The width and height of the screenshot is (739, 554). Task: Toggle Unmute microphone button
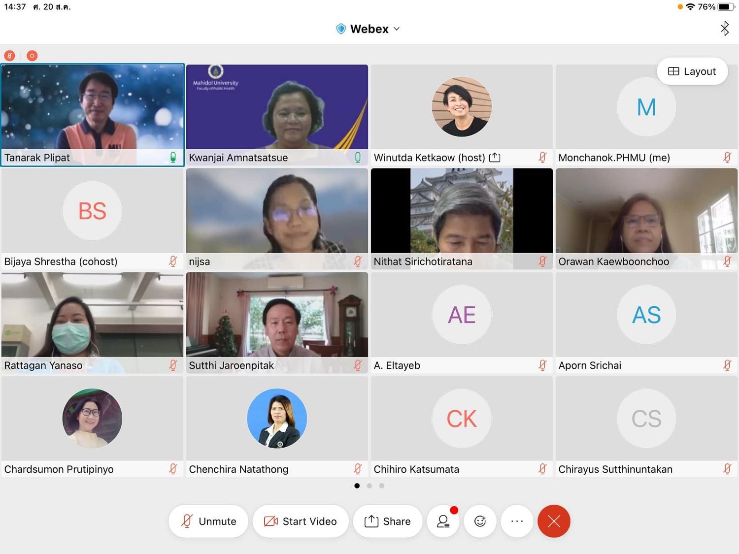point(208,521)
